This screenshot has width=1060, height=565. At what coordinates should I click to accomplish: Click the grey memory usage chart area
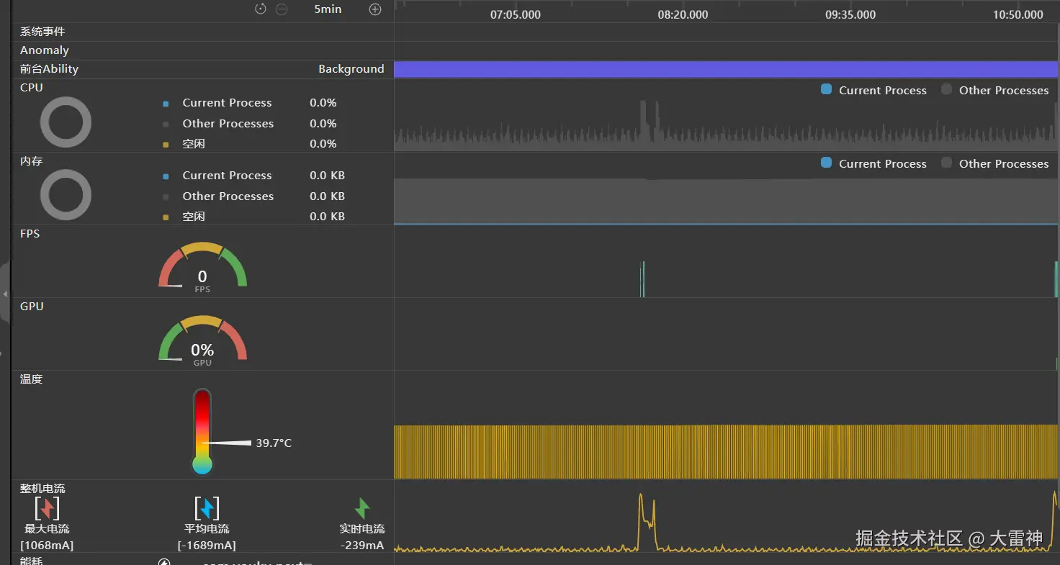[726, 201]
